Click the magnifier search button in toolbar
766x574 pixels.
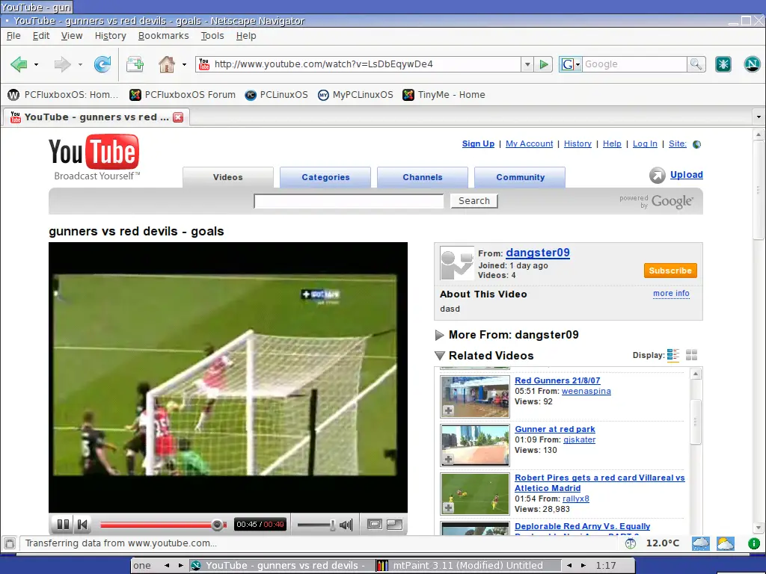[696, 64]
